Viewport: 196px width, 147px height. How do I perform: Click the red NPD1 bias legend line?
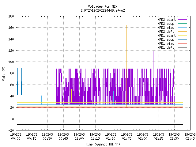click(182, 43)
